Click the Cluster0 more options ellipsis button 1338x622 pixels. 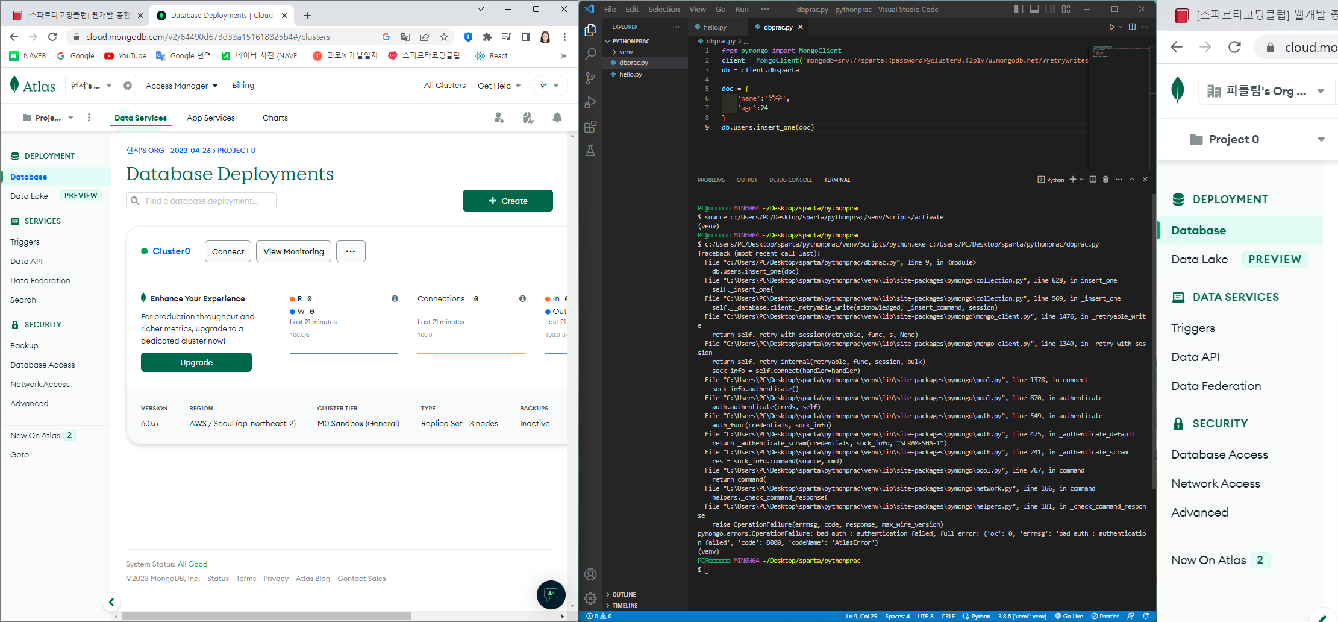[x=351, y=251]
